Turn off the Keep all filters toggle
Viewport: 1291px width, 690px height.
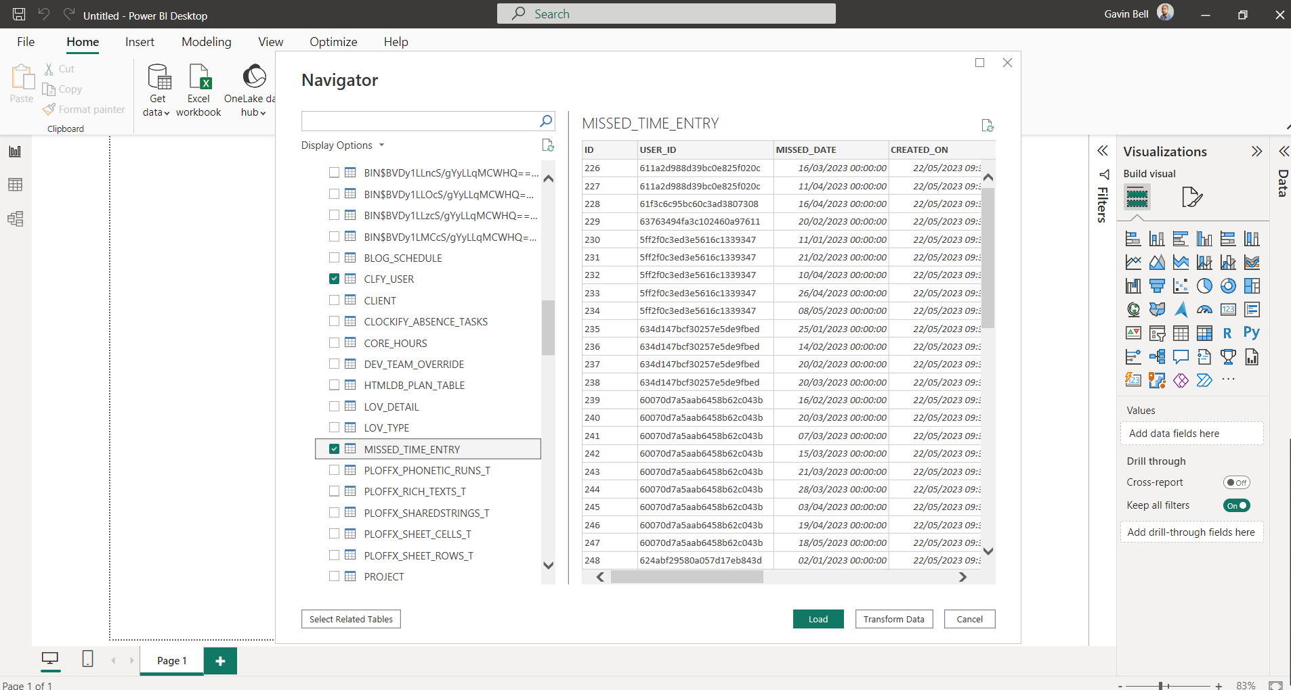point(1236,505)
